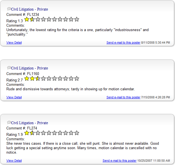Screen dimensions: 175x165
Task: Click the speech bubble icon for comment FL1234
Action: click(9, 9)
